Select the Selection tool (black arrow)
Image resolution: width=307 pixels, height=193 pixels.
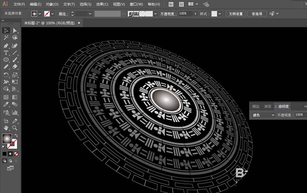6,31
